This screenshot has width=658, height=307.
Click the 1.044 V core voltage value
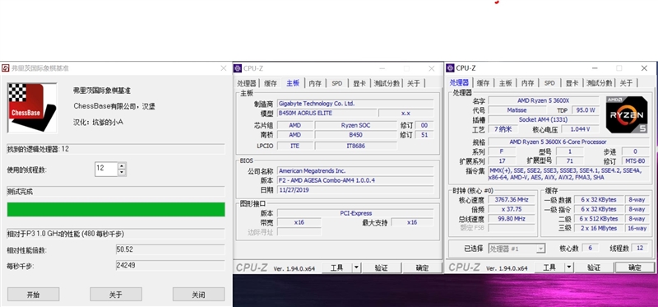(x=580, y=129)
